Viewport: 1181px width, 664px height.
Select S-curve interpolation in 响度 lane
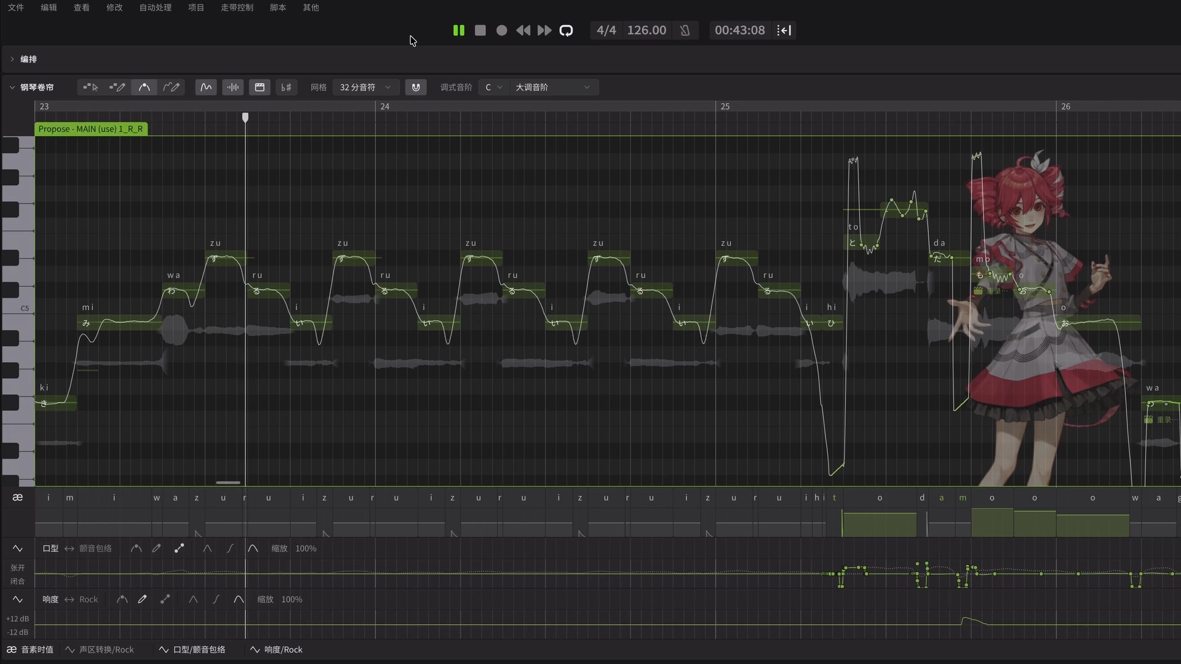(x=216, y=599)
